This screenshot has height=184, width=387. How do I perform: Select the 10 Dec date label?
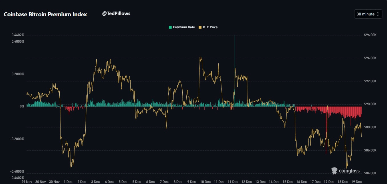point(205,181)
